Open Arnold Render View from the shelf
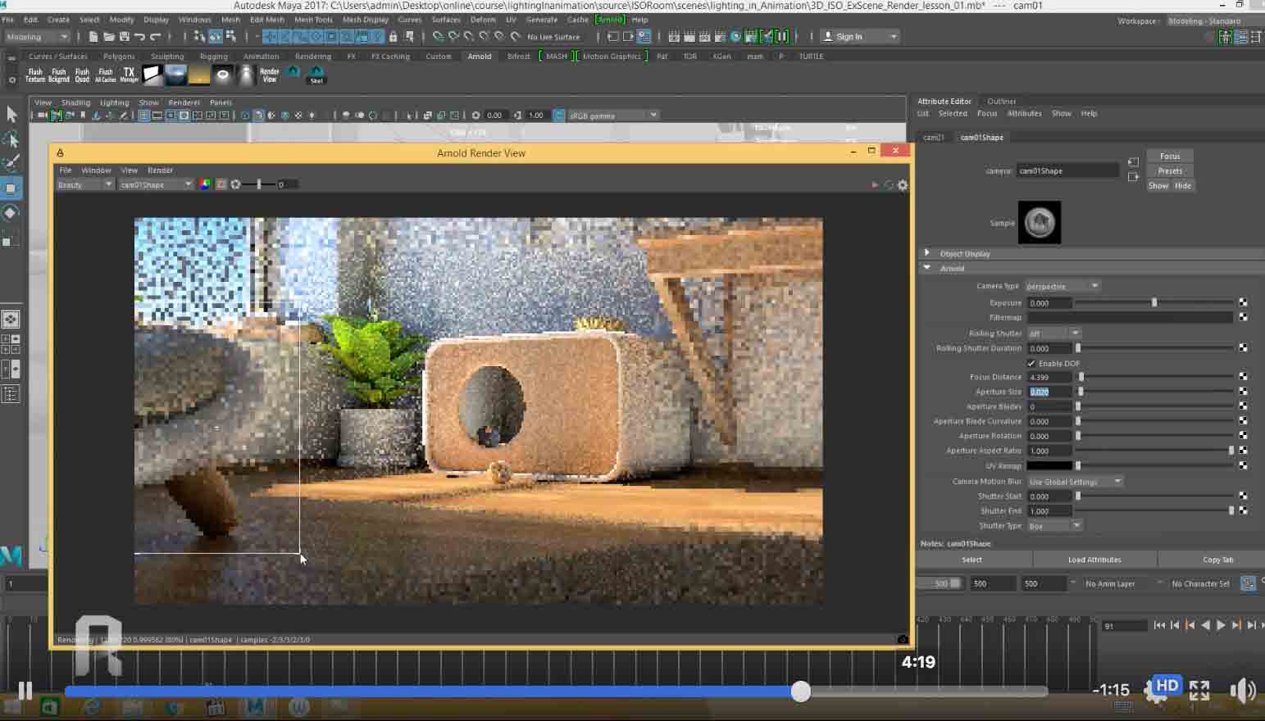1265x721 pixels. click(x=270, y=75)
